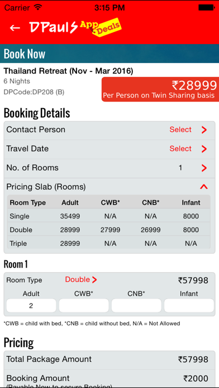Viewport: 219px width, 388px height.
Task: Tap the back arrow in header
Action: [15, 27]
